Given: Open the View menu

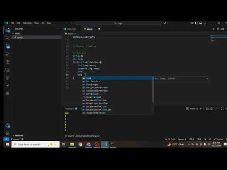Looking at the screenshot, I should pyautogui.click(x=36, y=23).
